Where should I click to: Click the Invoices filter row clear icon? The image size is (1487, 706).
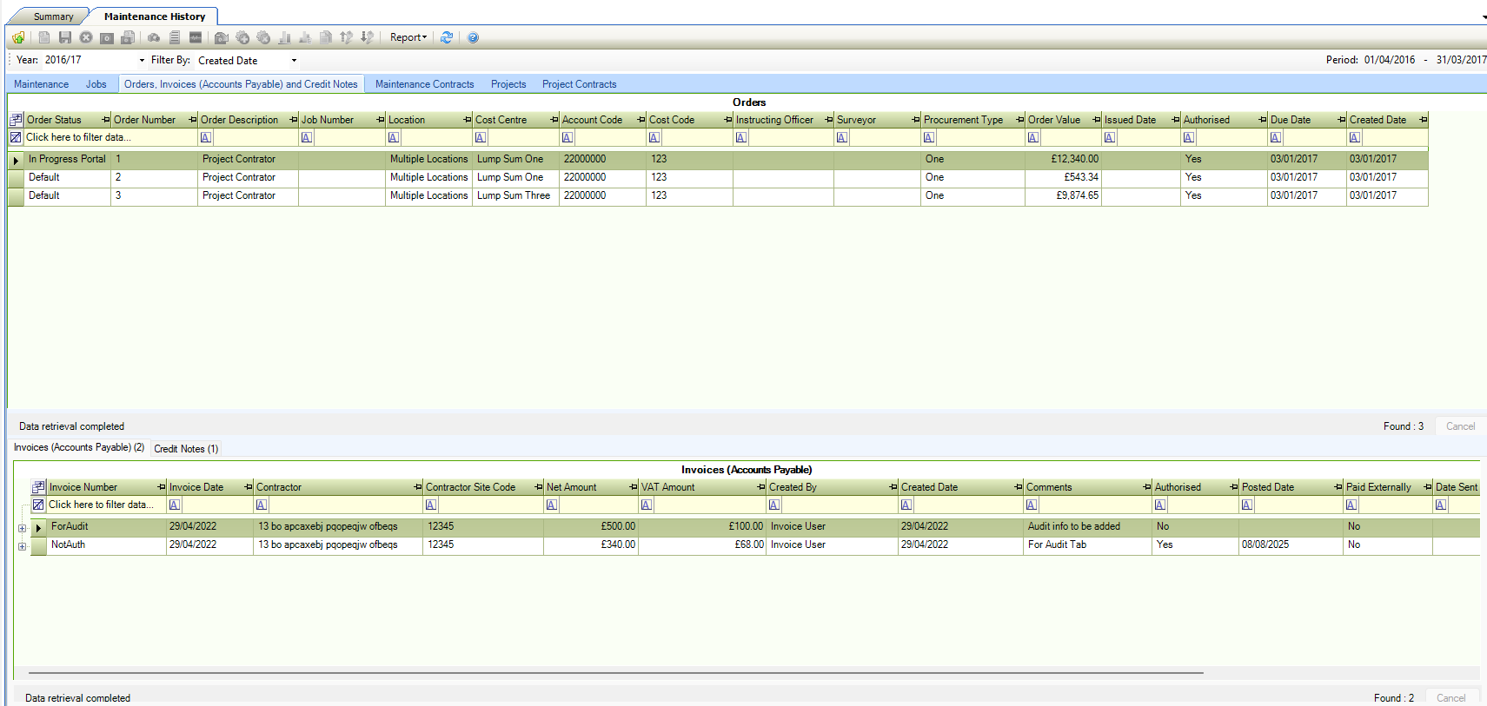pyautogui.click(x=38, y=505)
